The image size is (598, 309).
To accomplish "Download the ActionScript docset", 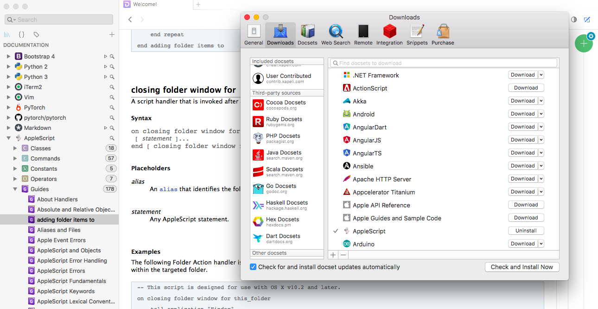I will [x=526, y=88].
